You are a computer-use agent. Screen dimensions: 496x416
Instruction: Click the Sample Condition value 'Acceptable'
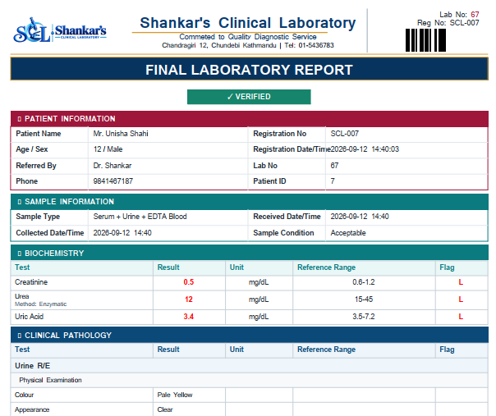click(x=348, y=233)
